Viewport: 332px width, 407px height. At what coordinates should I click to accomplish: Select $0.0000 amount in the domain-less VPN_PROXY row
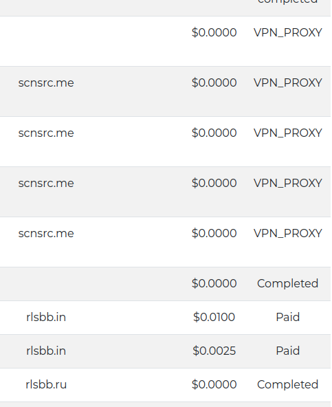pyautogui.click(x=214, y=32)
